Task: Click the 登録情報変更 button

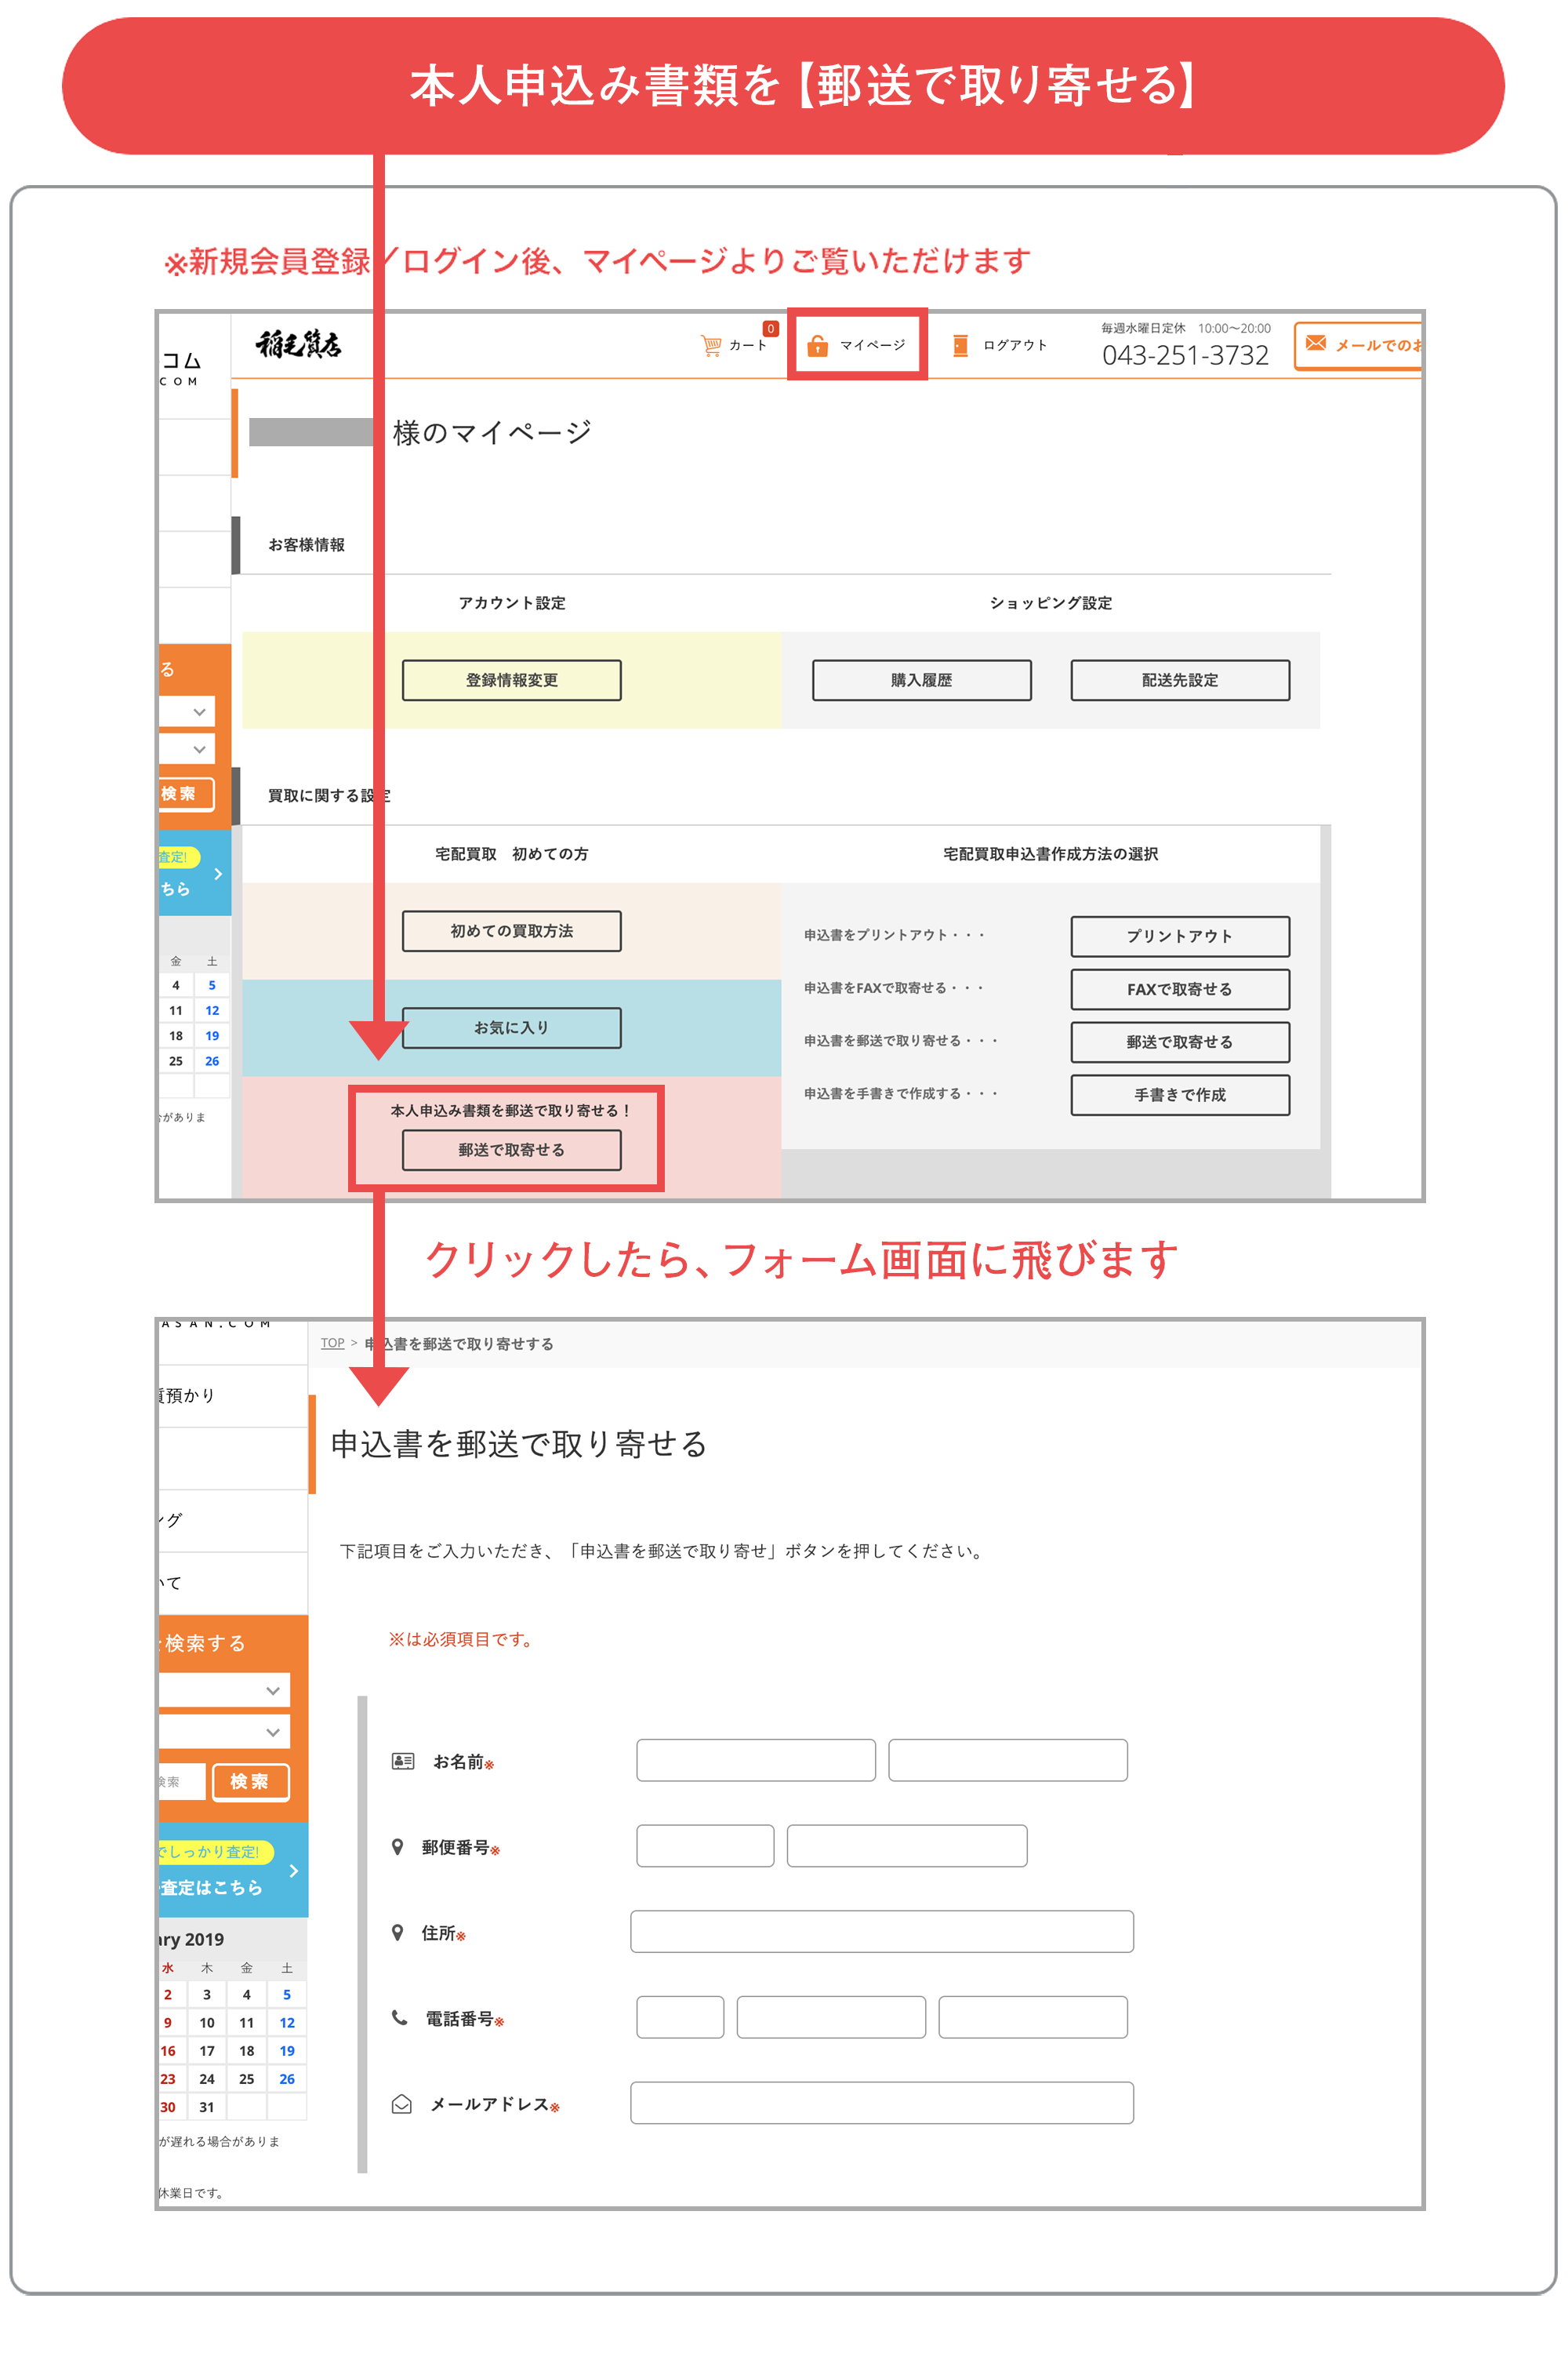Action: point(511,680)
